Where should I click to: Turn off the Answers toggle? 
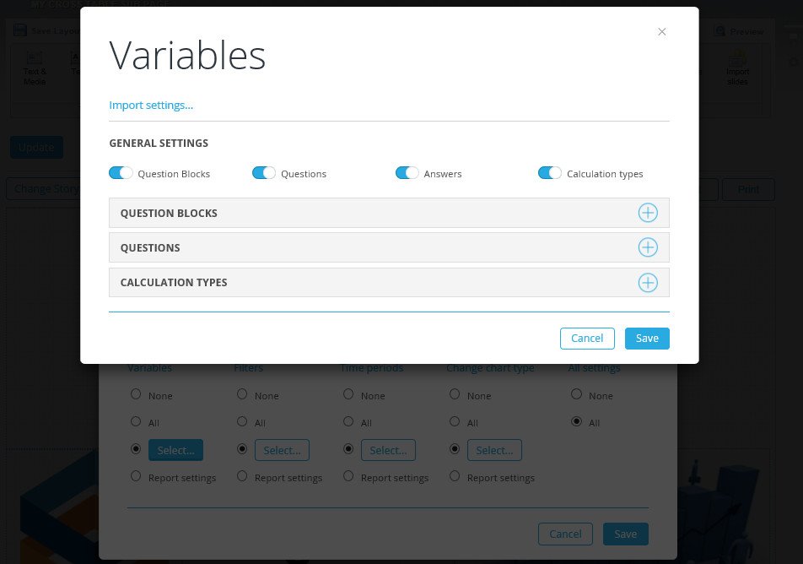coord(407,173)
